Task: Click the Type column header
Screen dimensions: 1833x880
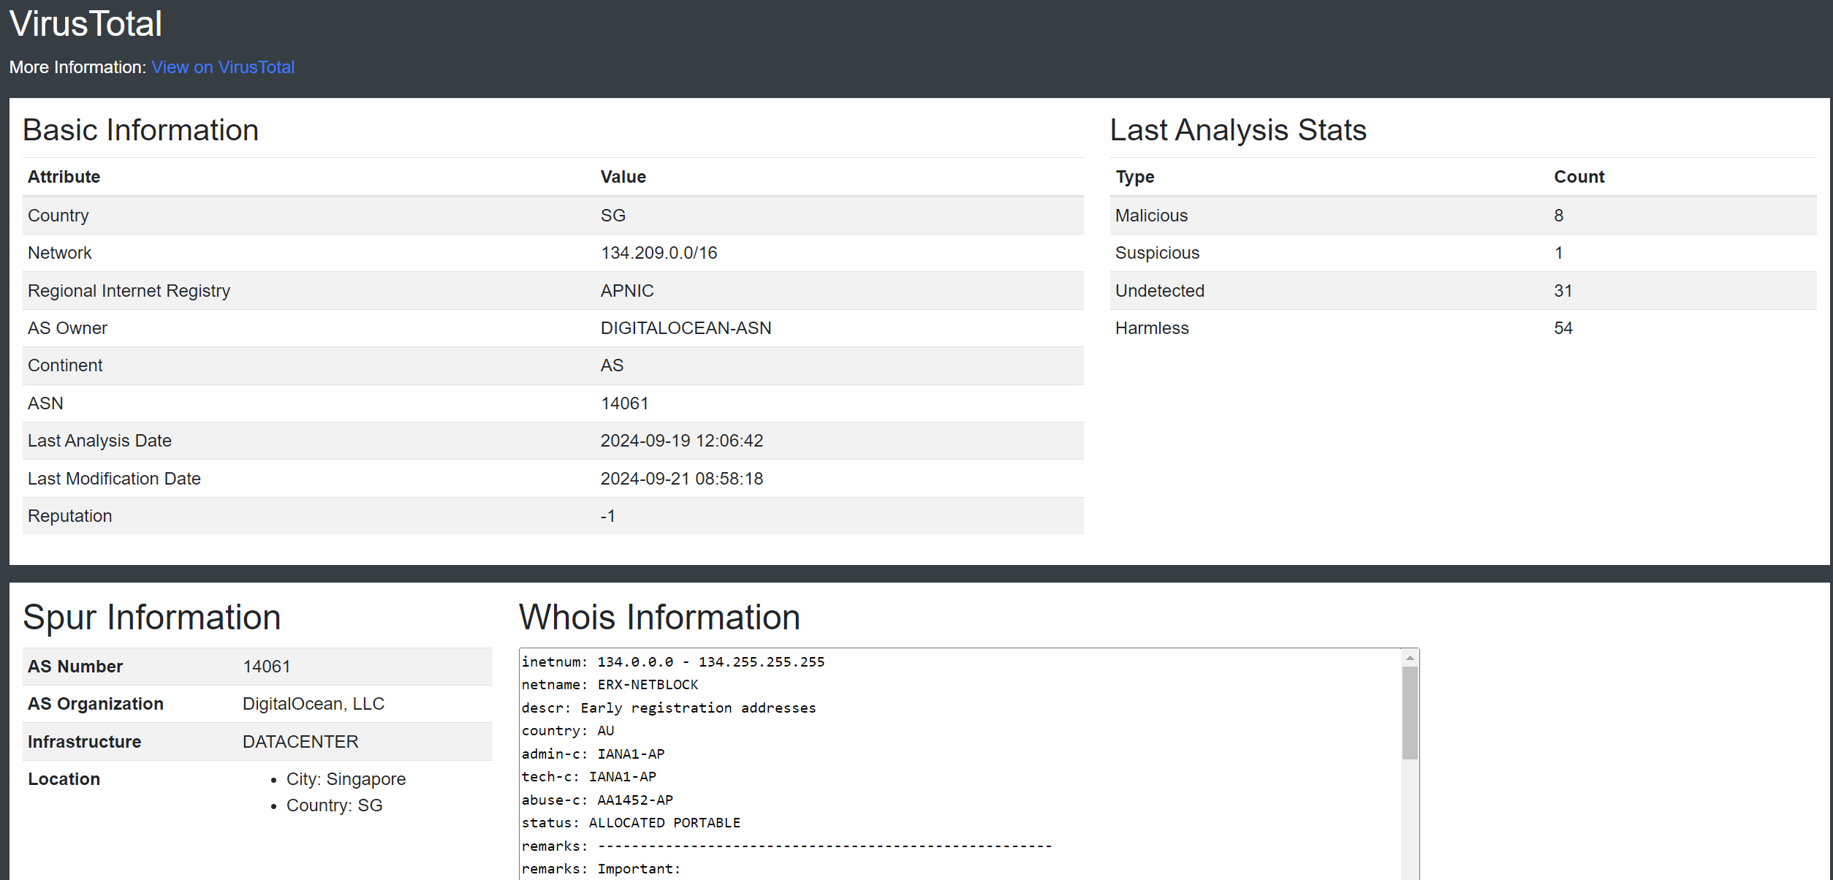Action: [x=1135, y=177]
